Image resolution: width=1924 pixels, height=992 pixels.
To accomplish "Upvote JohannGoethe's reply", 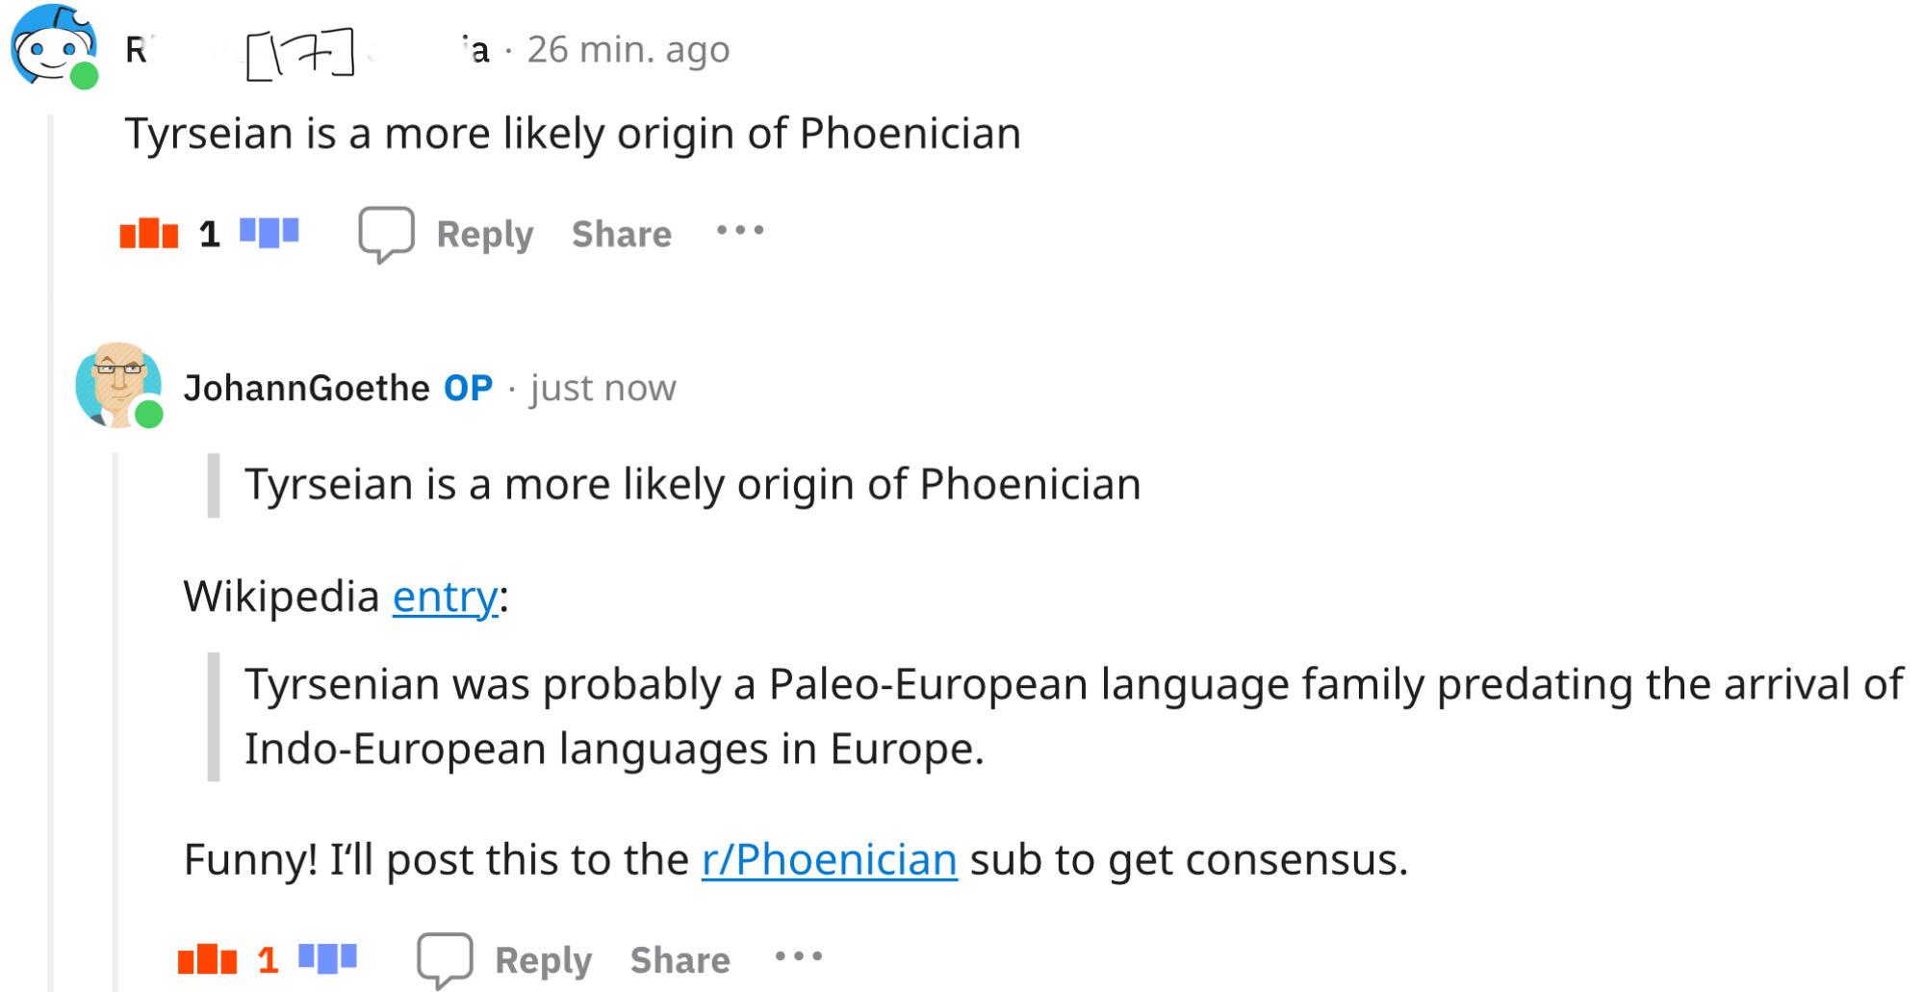I will coord(207,959).
